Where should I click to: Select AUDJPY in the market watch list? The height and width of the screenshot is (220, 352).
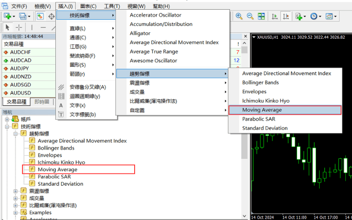click(x=19, y=68)
